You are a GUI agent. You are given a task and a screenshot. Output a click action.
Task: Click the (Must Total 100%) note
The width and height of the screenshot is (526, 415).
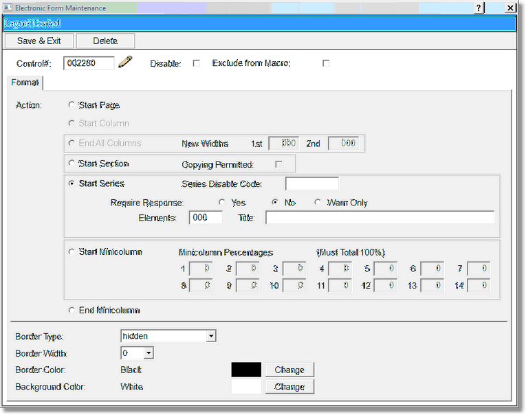(x=351, y=252)
